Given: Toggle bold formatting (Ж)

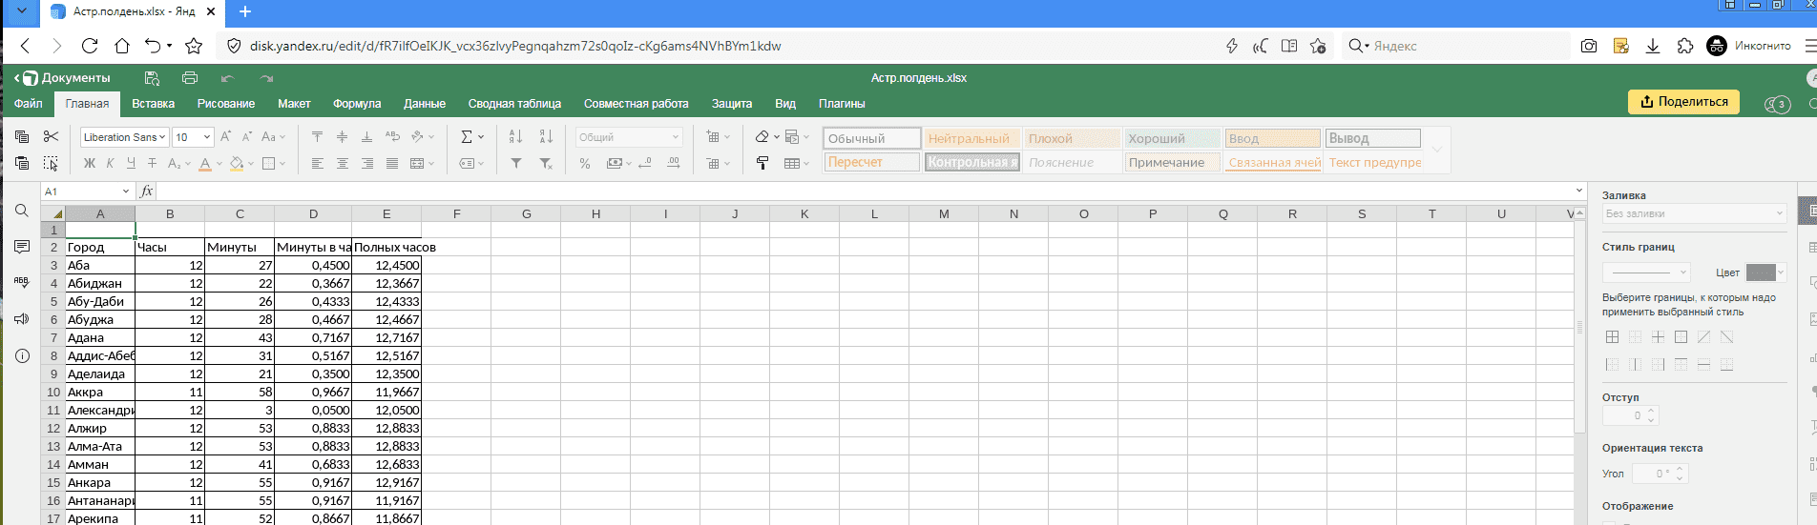Looking at the screenshot, I should click(90, 164).
